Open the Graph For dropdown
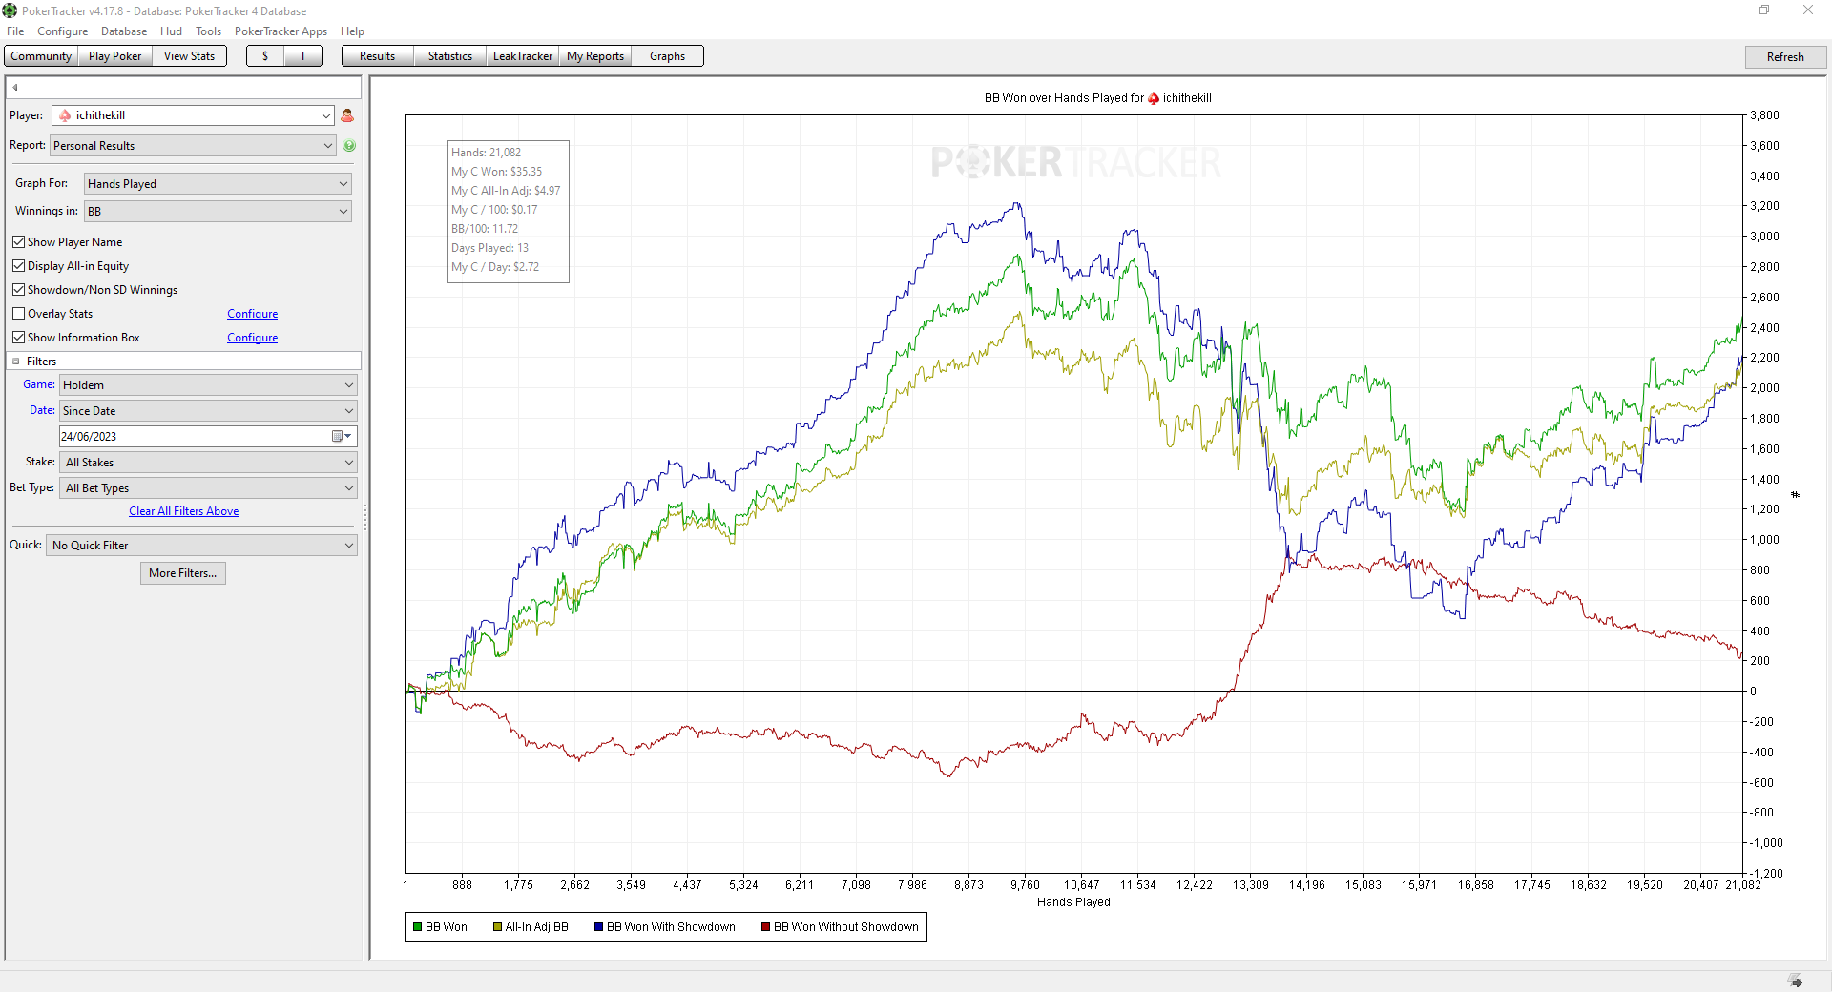Image resolution: width=1832 pixels, height=992 pixels. (218, 184)
